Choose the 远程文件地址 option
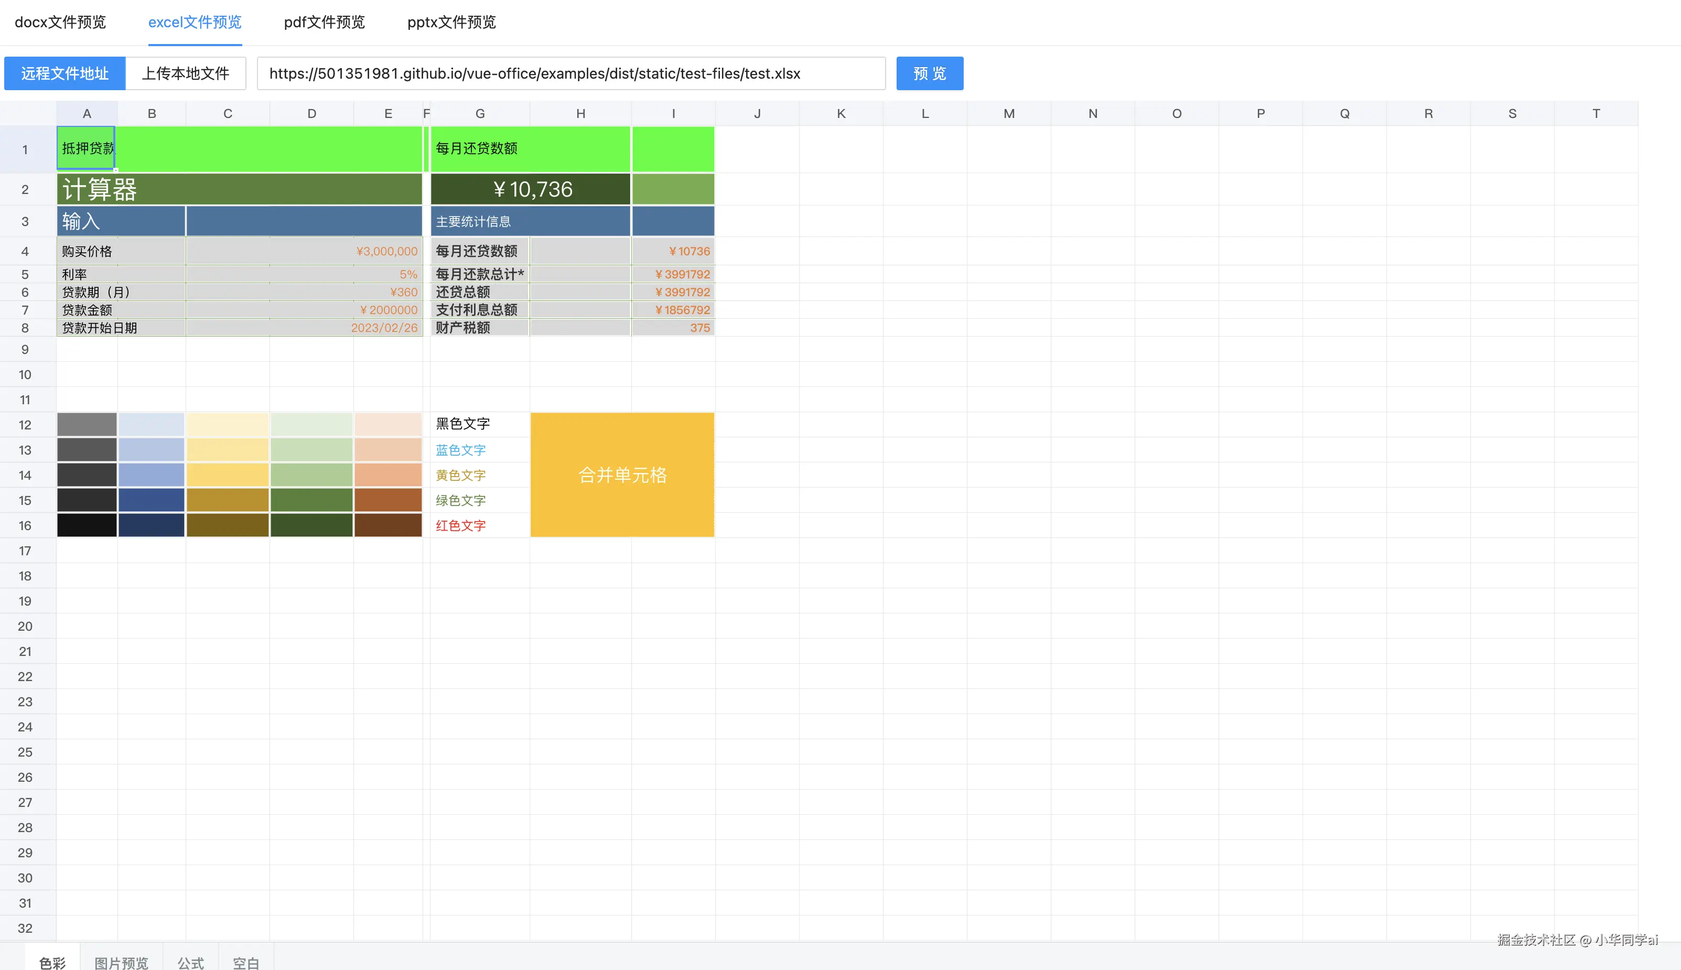 (x=64, y=73)
